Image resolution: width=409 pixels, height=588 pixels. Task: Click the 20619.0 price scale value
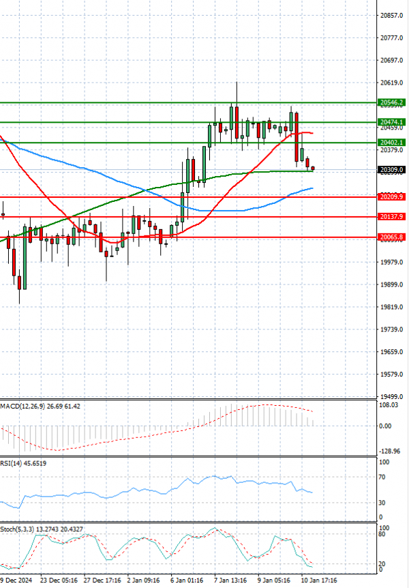[x=391, y=83]
